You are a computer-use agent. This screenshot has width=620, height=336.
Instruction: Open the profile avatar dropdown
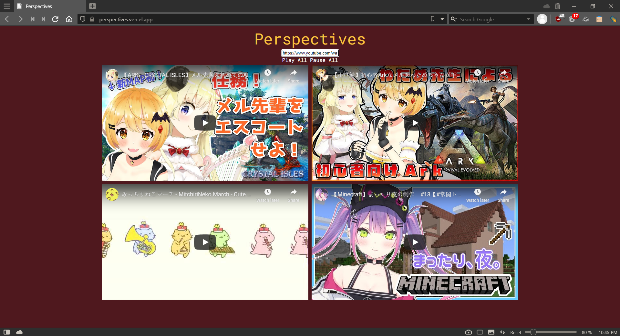click(x=542, y=19)
